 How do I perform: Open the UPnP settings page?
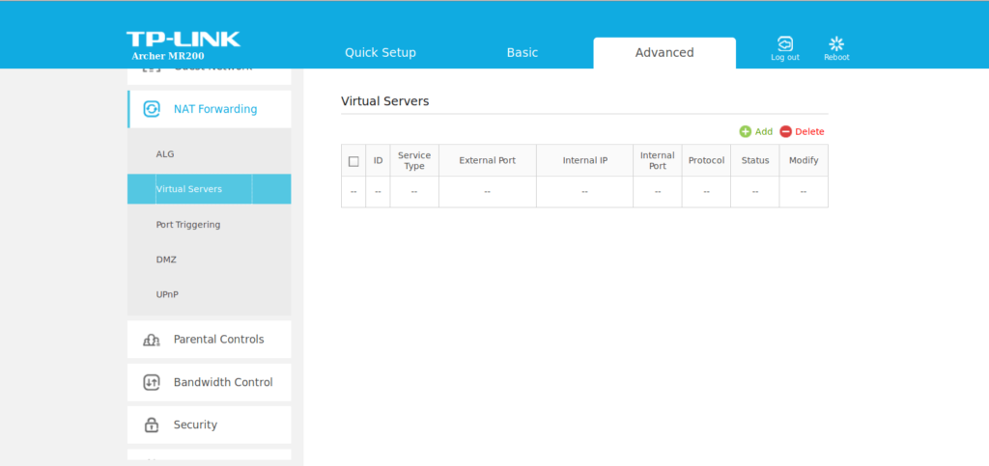(x=167, y=294)
